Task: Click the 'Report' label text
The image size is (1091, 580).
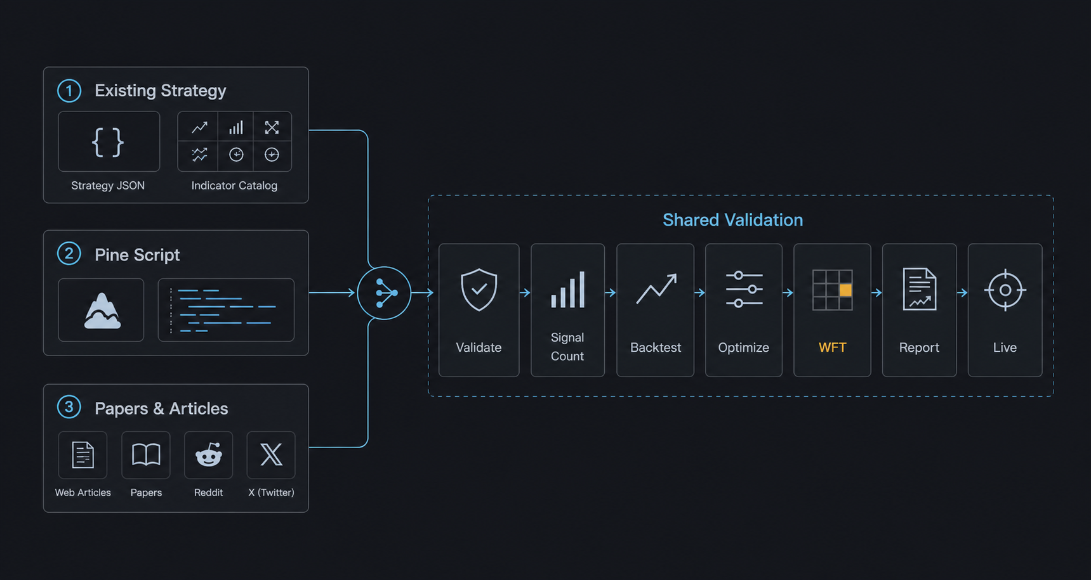Action: tap(919, 347)
